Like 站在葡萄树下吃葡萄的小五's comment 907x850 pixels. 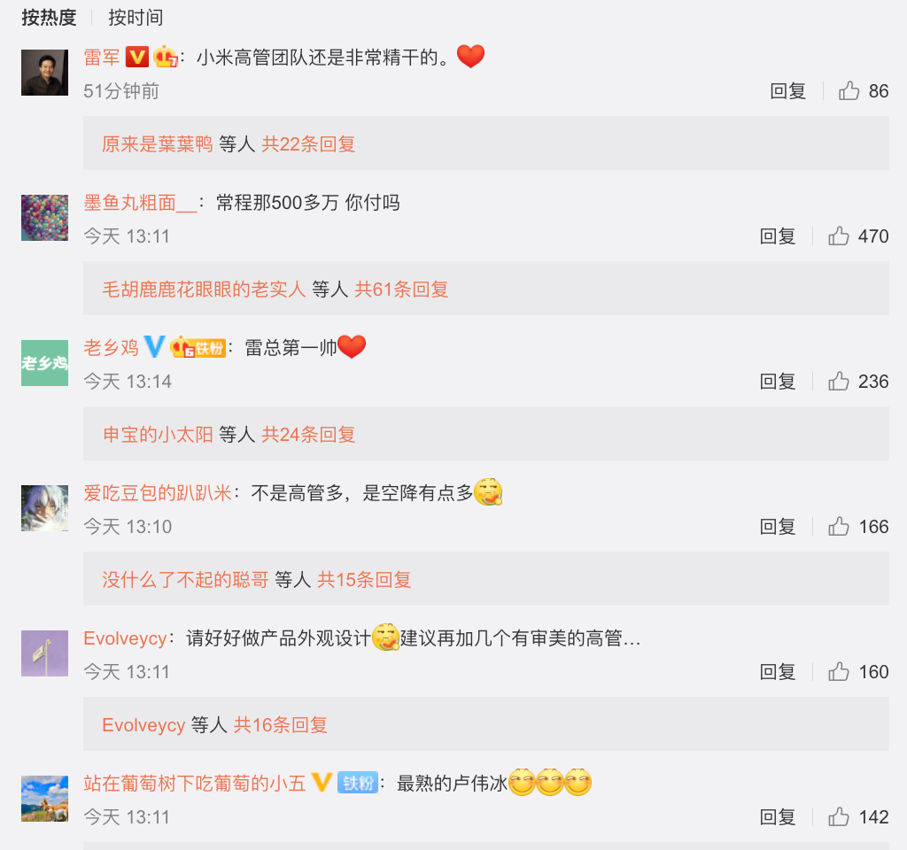[x=838, y=817]
